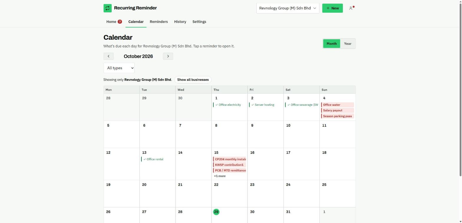Open the History tab
Image resolution: width=462 pixels, height=223 pixels.
[x=180, y=22]
